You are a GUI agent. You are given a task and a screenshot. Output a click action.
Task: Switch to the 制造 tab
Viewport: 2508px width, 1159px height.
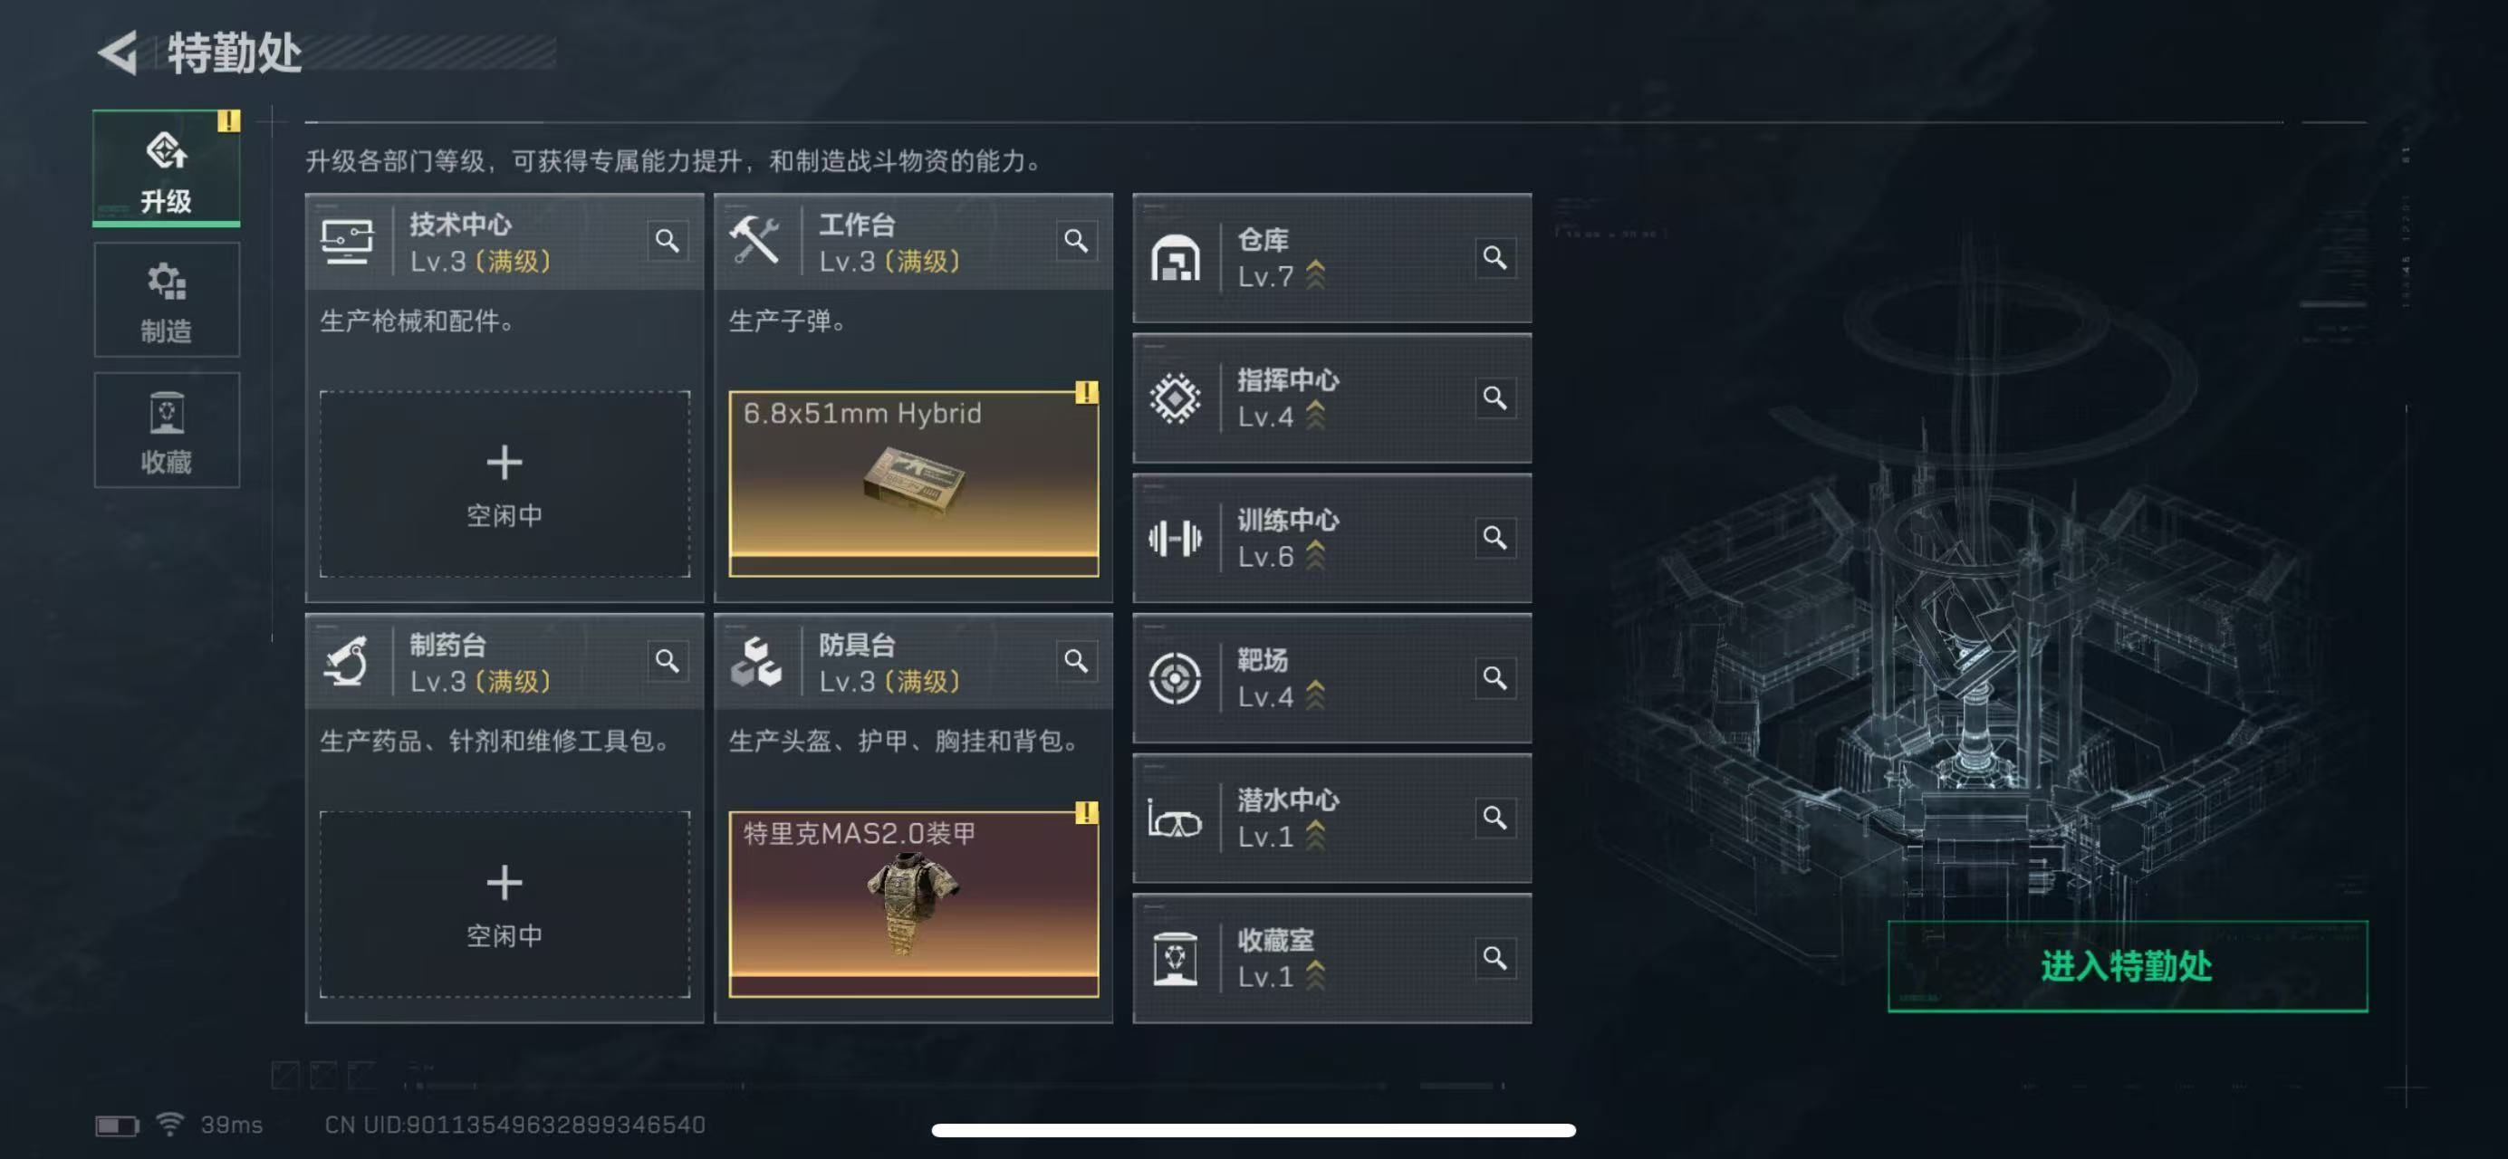[x=167, y=300]
